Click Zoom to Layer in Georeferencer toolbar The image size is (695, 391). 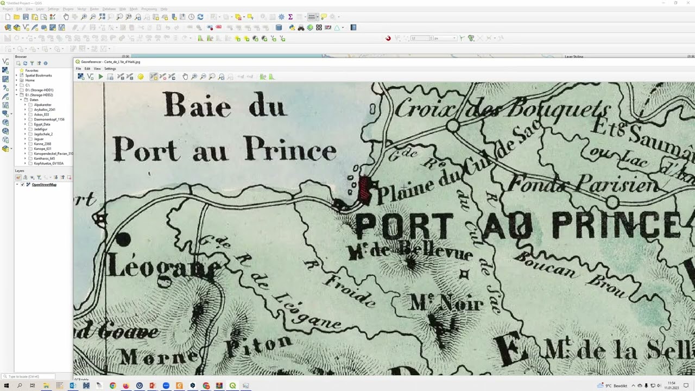[212, 77]
